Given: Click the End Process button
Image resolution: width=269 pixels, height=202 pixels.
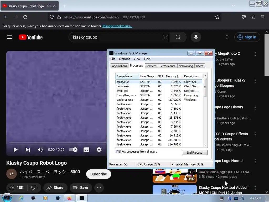Looking at the screenshot, I should [195, 153].
